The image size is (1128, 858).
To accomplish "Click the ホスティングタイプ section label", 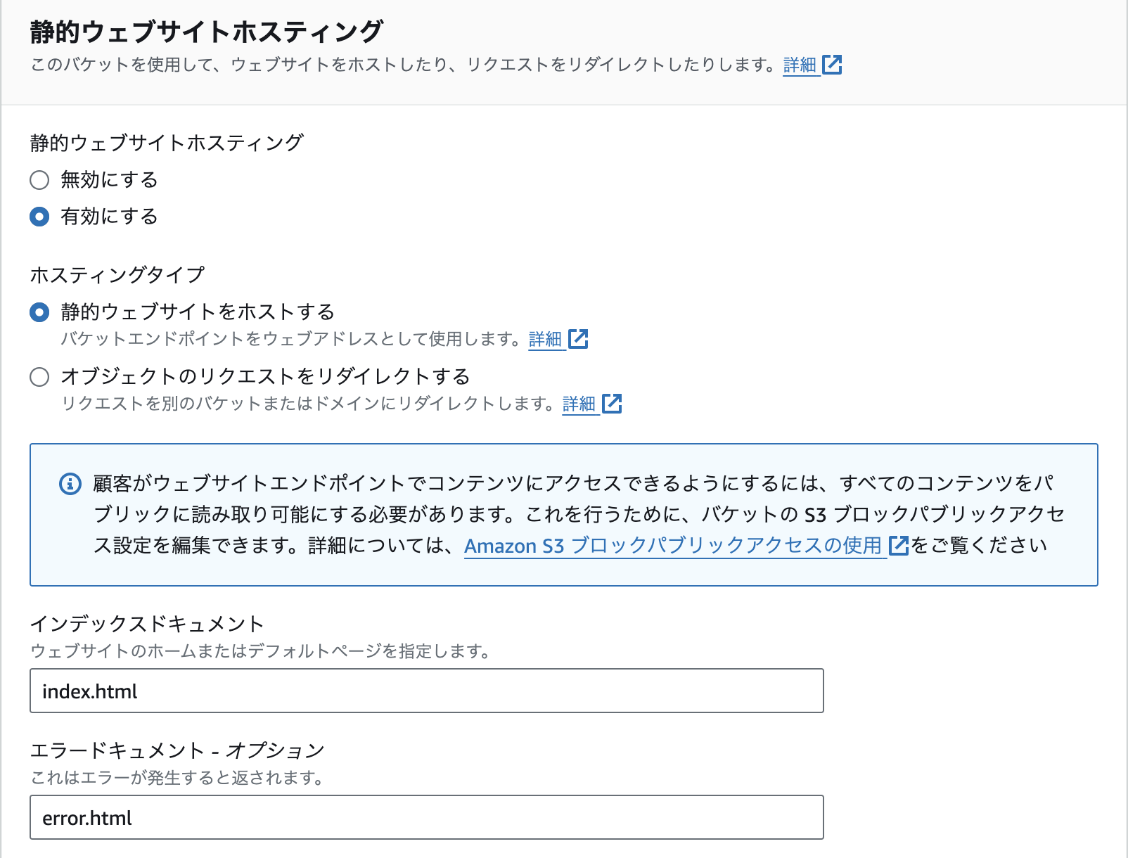I will point(117,274).
